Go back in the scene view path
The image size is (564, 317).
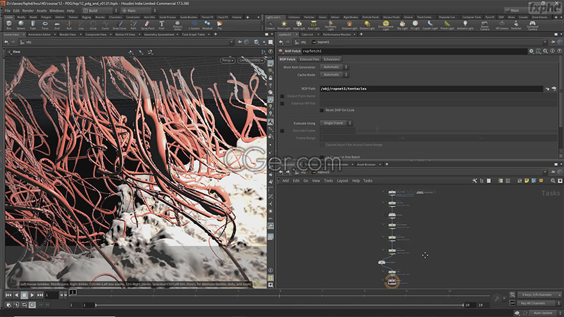coord(6,42)
